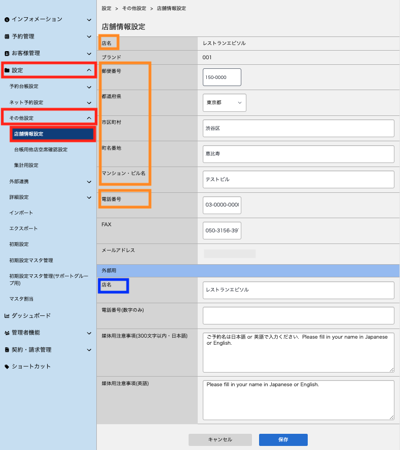Click the 外部用 section header

coord(248,271)
